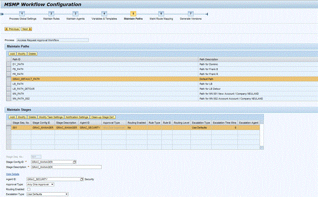Viewport: 318px width, 197px height.
Task: Select the MN_PATH row selector
Action: click(8, 94)
